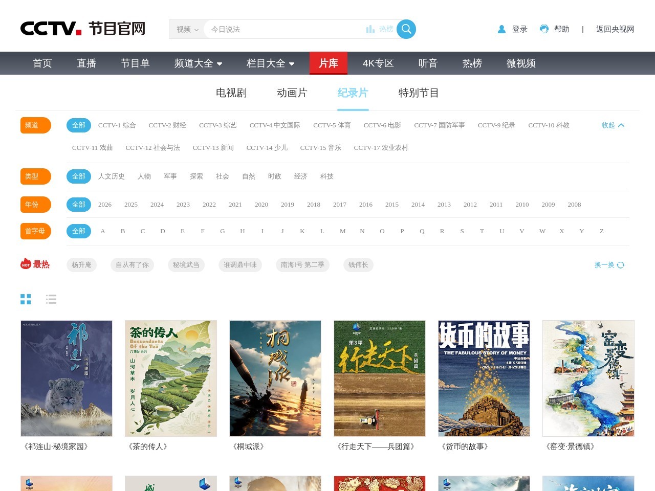Click the 返回央视网 link

click(615, 29)
